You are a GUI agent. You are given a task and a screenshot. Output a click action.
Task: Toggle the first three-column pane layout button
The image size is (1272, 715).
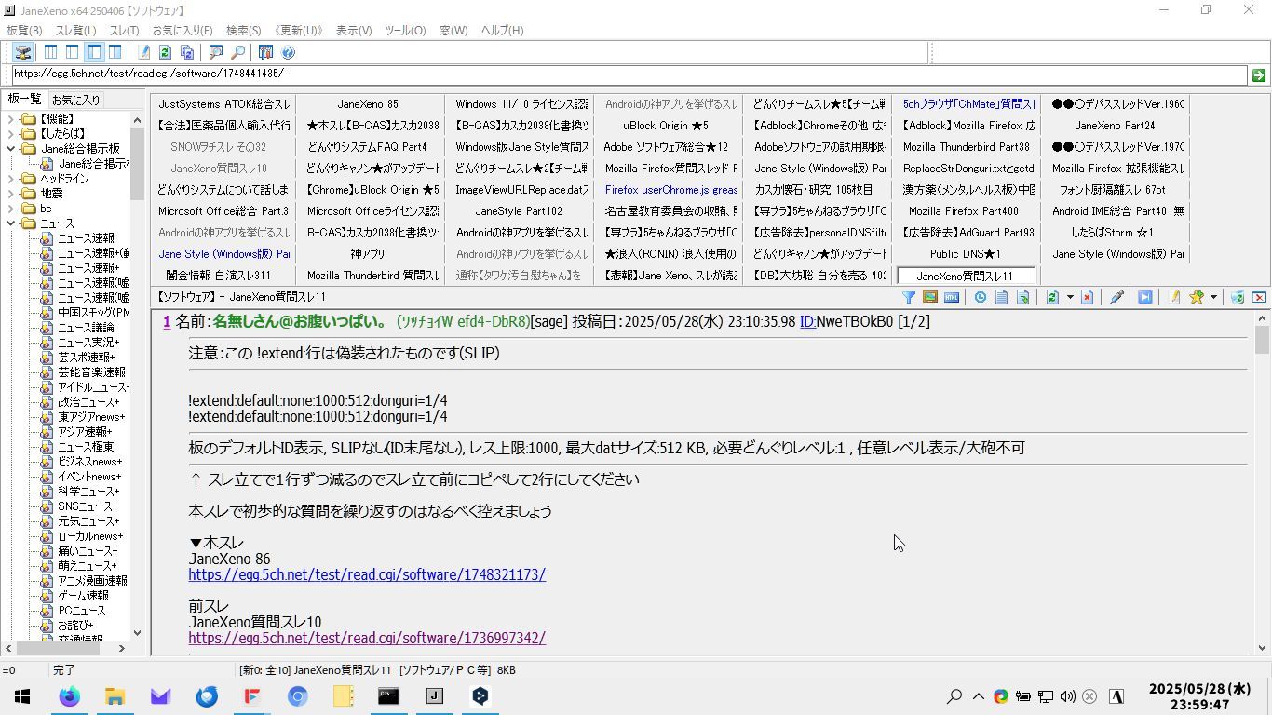pyautogui.click(x=50, y=53)
